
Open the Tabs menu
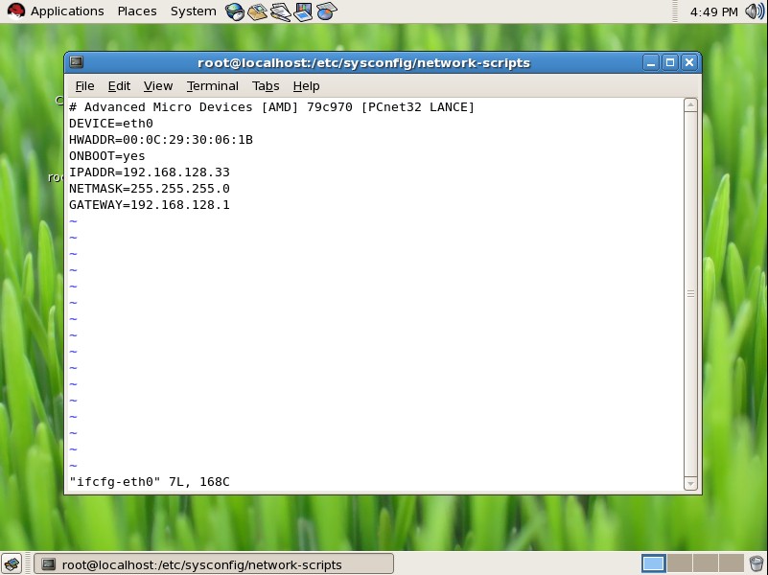click(x=265, y=85)
